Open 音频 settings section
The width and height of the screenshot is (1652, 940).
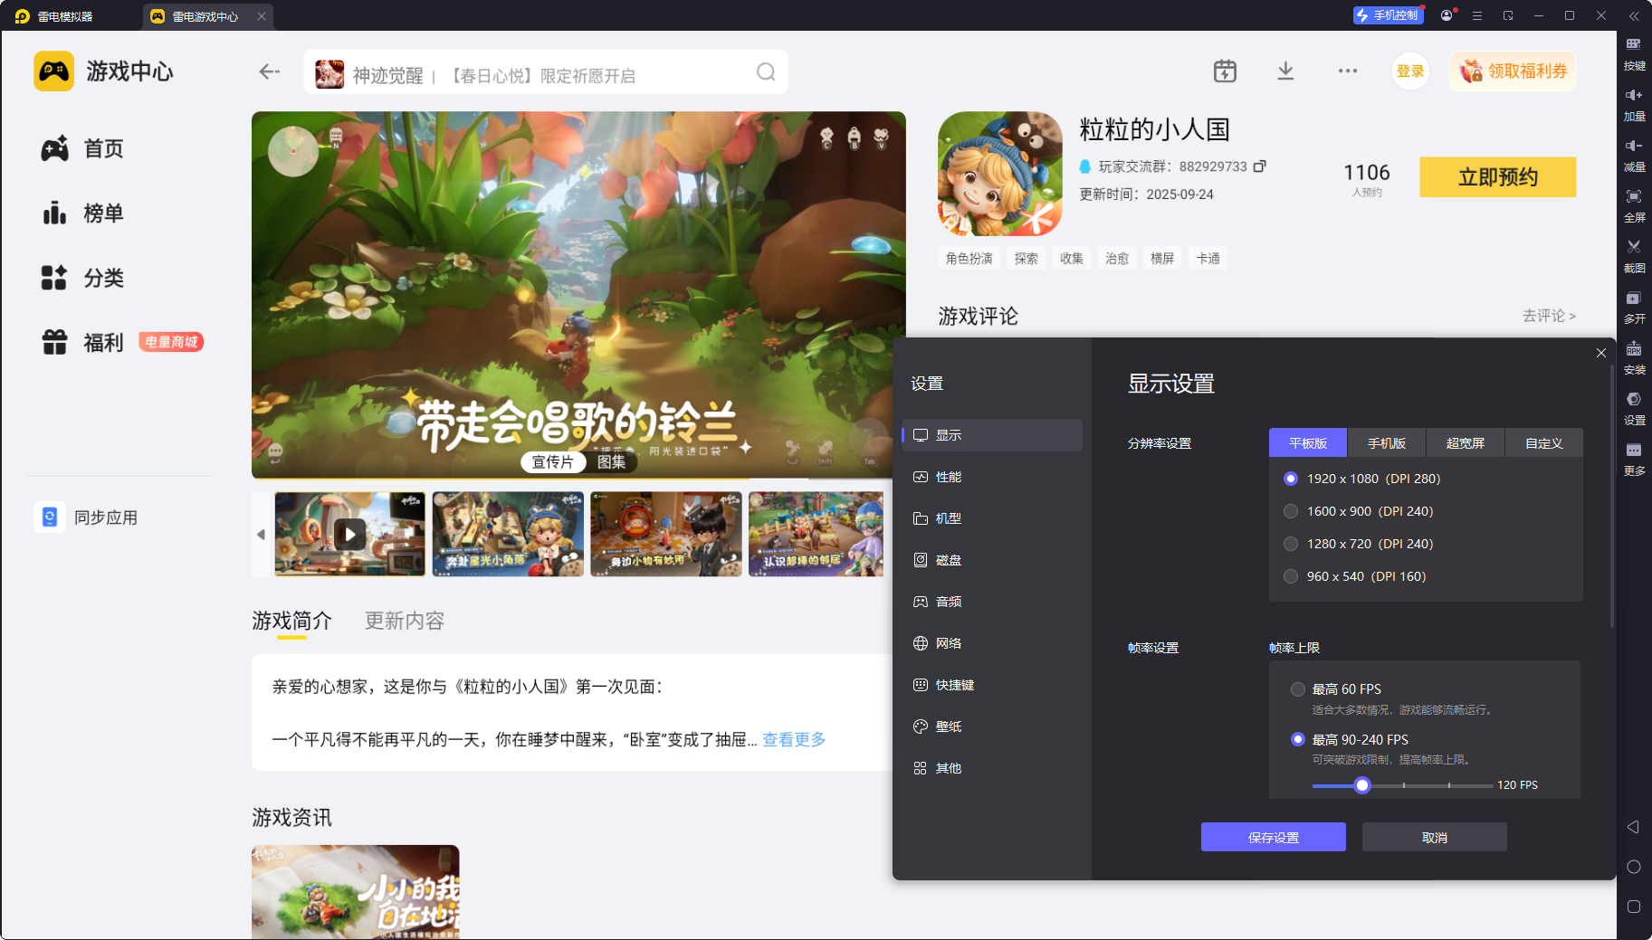tap(992, 602)
